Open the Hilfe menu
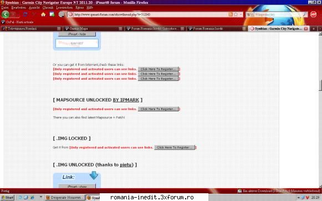Viewport: 322px width, 201px height. point(90,8)
